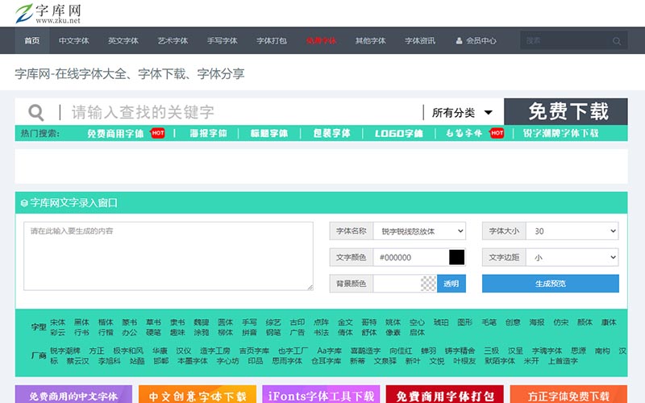645x403 pixels.
Task: Focus the navbar 搜索 input field
Action: [x=566, y=41]
